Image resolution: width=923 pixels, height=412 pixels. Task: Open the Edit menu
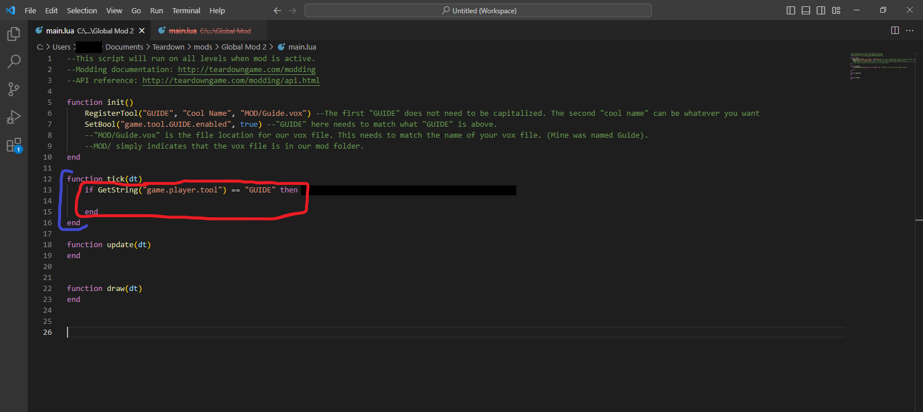click(x=51, y=10)
